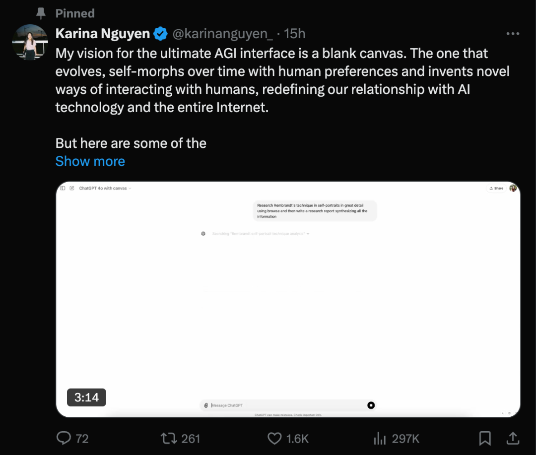Click the Share button in the video
The image size is (536, 455).
point(496,188)
